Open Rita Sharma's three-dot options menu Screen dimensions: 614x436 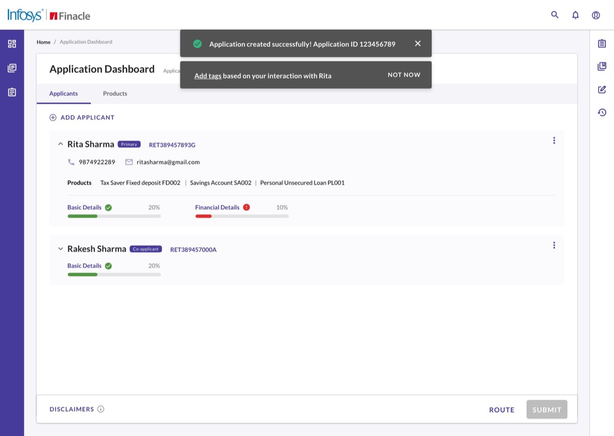(554, 140)
